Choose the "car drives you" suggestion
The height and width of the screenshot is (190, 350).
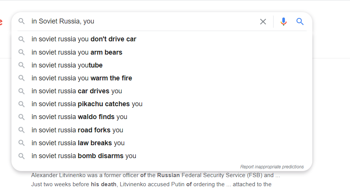point(77,91)
